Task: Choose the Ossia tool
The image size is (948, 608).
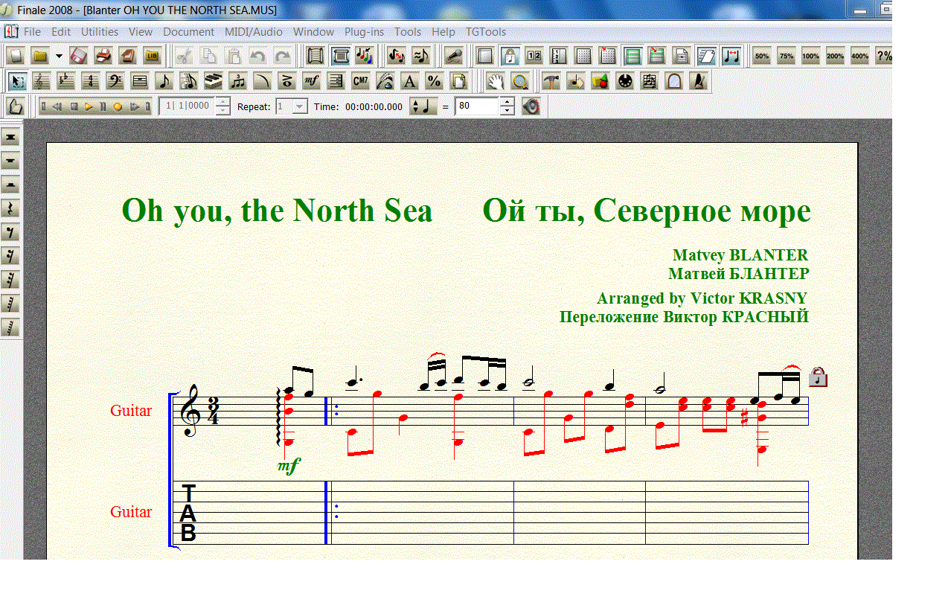Action: click(x=650, y=81)
